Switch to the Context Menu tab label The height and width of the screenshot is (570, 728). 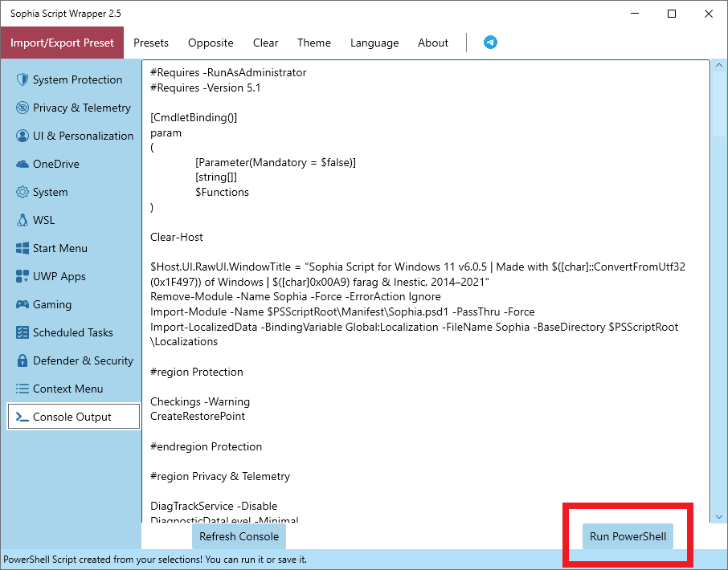click(67, 389)
